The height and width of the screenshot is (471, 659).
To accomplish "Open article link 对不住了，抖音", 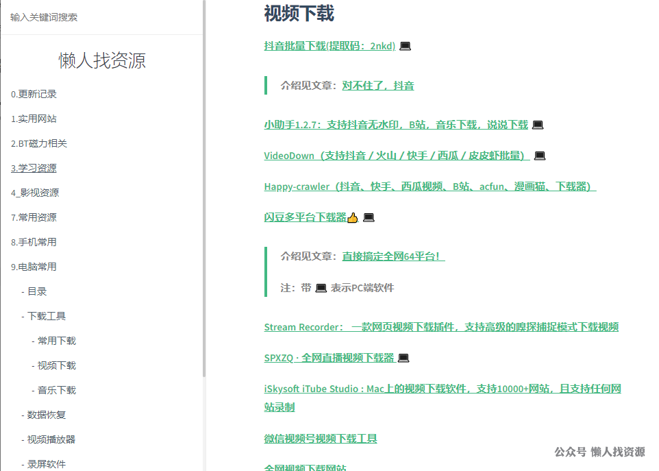I will pyautogui.click(x=378, y=86).
